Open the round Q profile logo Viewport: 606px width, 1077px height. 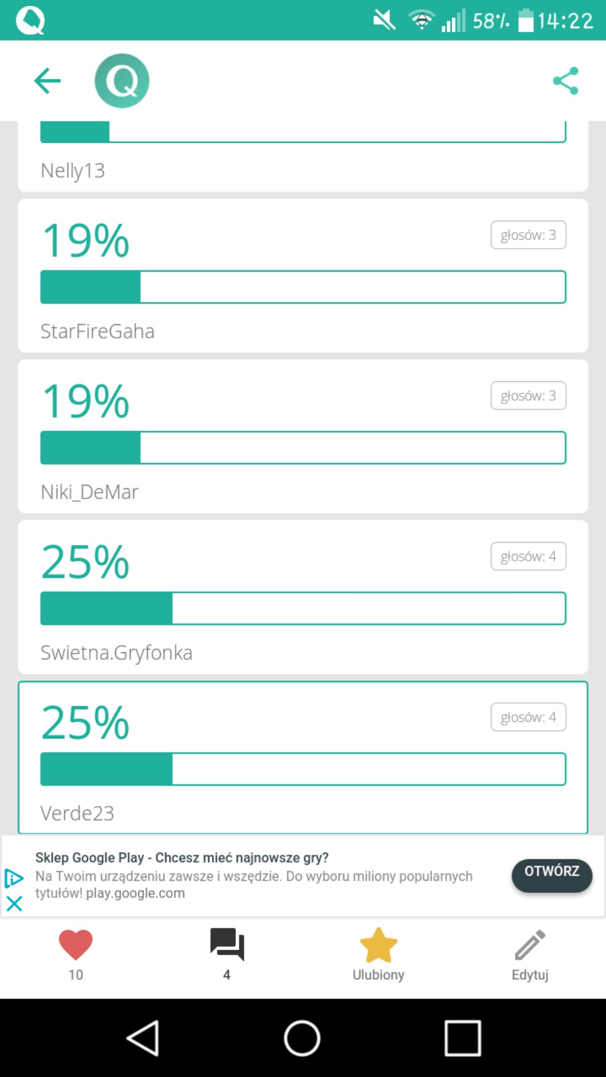tap(122, 81)
